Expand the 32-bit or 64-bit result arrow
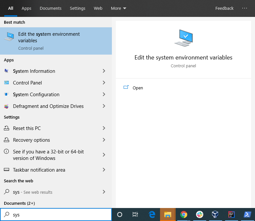 104,155
